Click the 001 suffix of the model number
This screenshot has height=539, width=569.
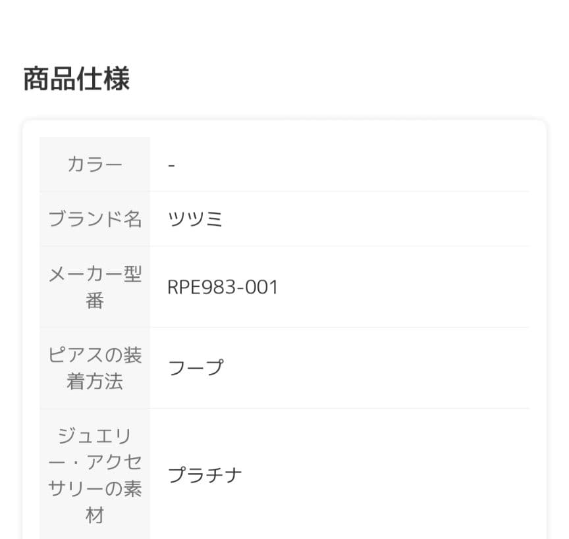(263, 288)
